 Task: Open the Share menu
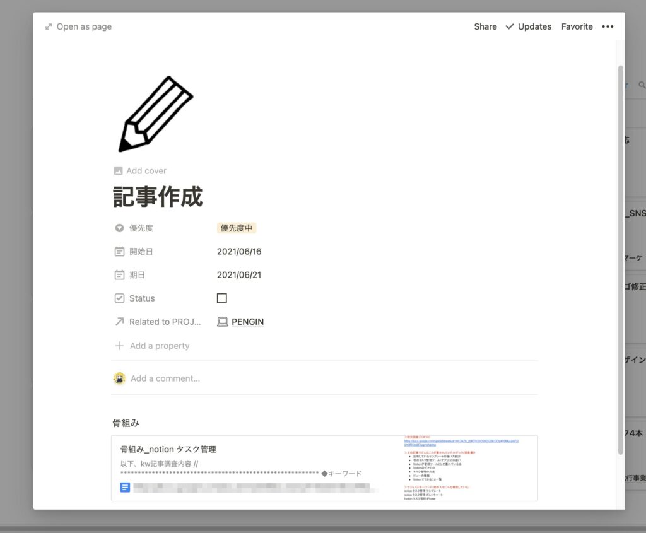(x=485, y=26)
